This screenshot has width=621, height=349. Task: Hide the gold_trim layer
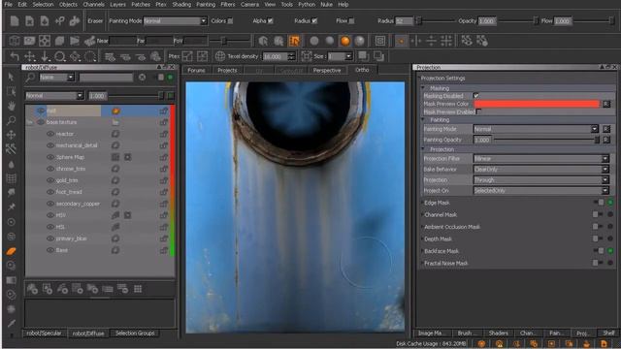[x=50, y=180]
